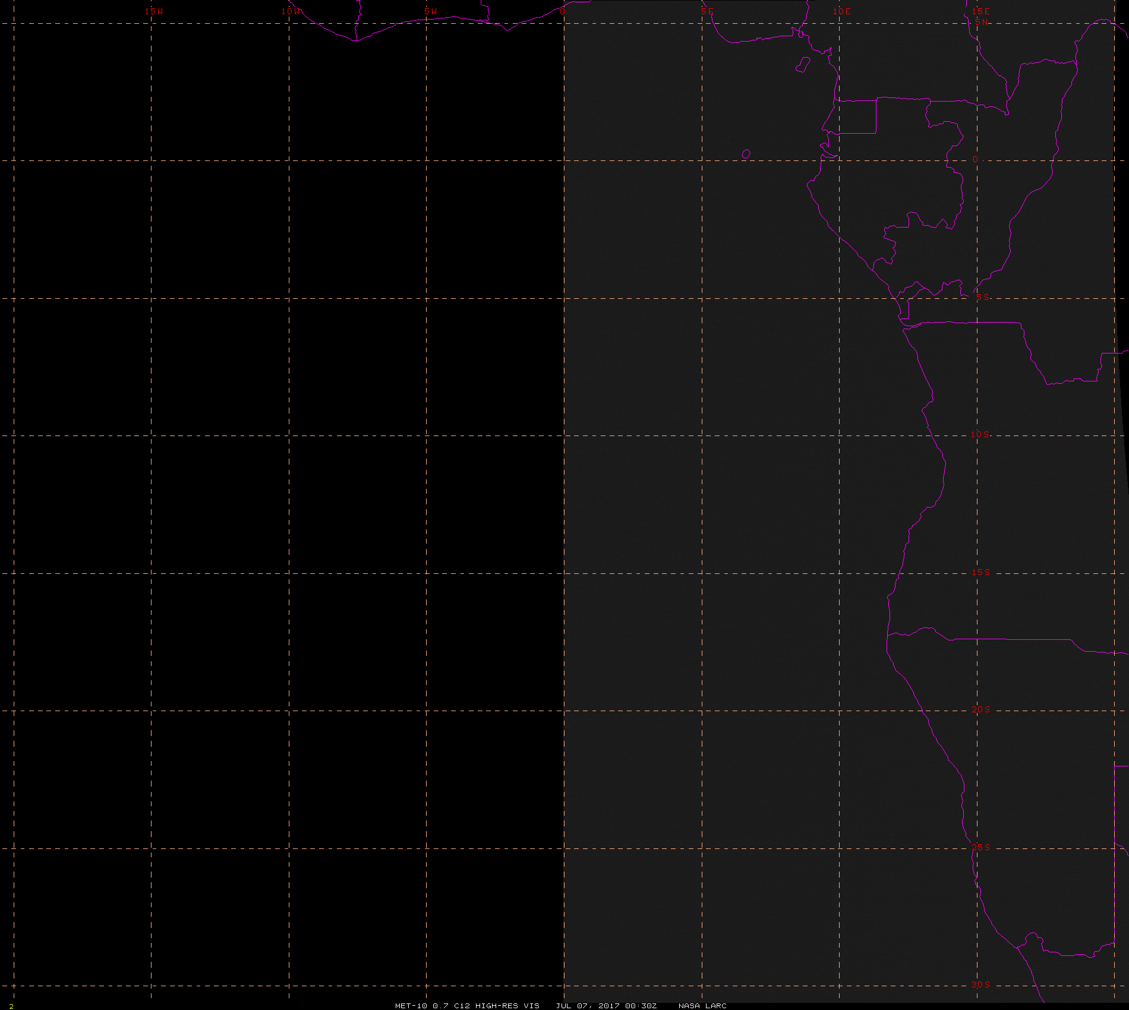Image resolution: width=1129 pixels, height=1010 pixels.
Task: Select the 5S latitude label
Action: tap(983, 298)
